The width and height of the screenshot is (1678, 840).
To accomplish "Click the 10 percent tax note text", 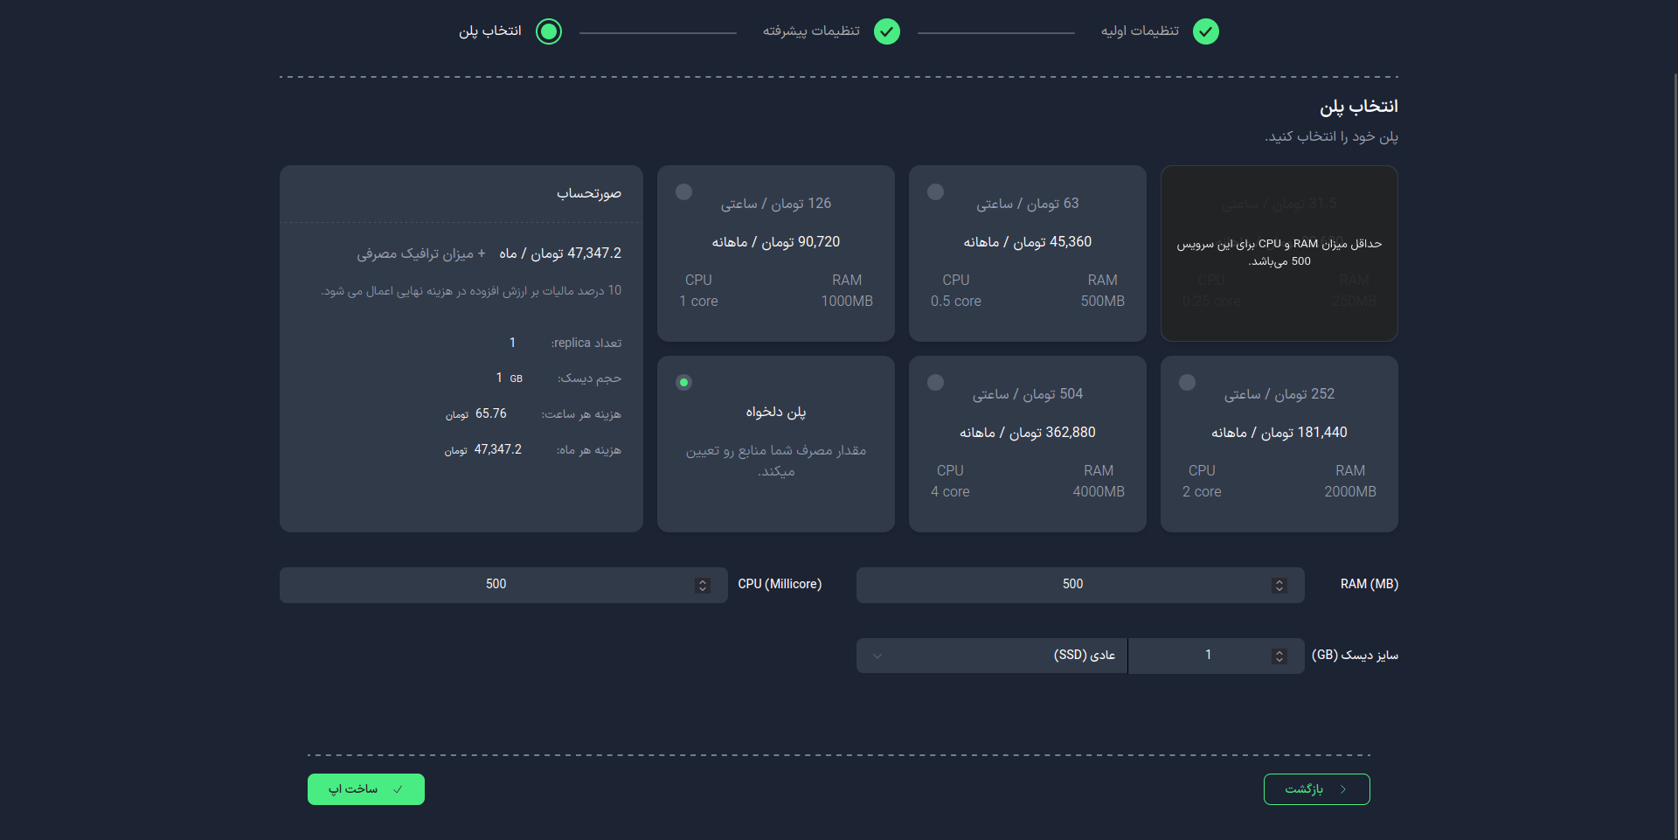I will click(x=471, y=291).
